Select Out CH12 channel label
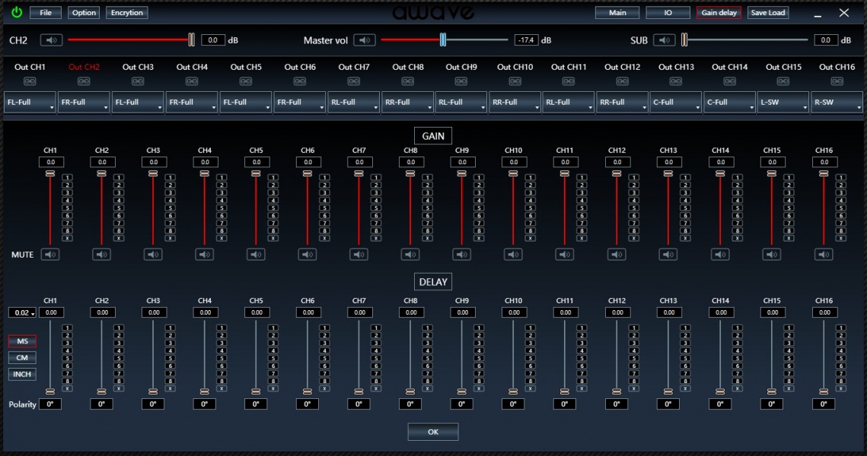The height and width of the screenshot is (456, 867). click(x=622, y=67)
